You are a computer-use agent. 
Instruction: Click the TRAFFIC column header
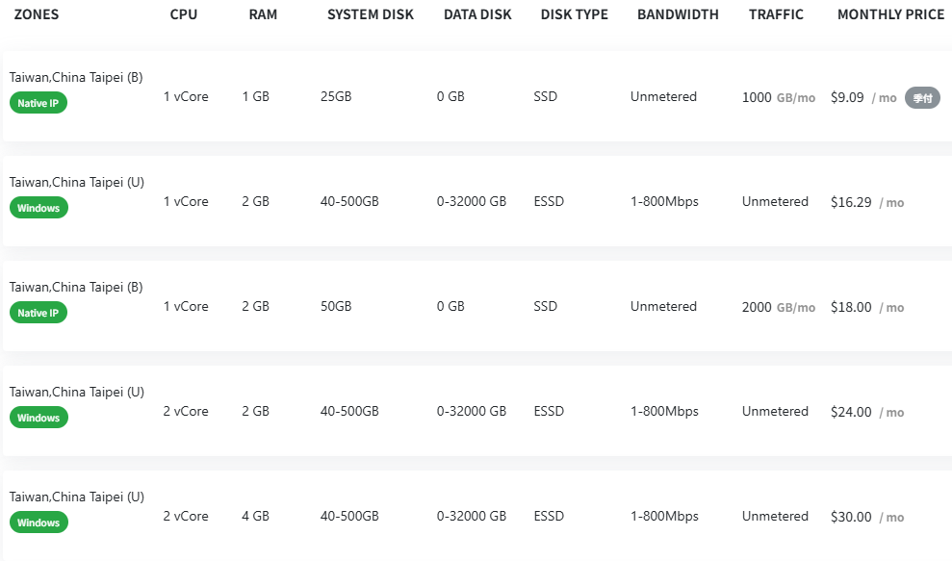pos(776,14)
